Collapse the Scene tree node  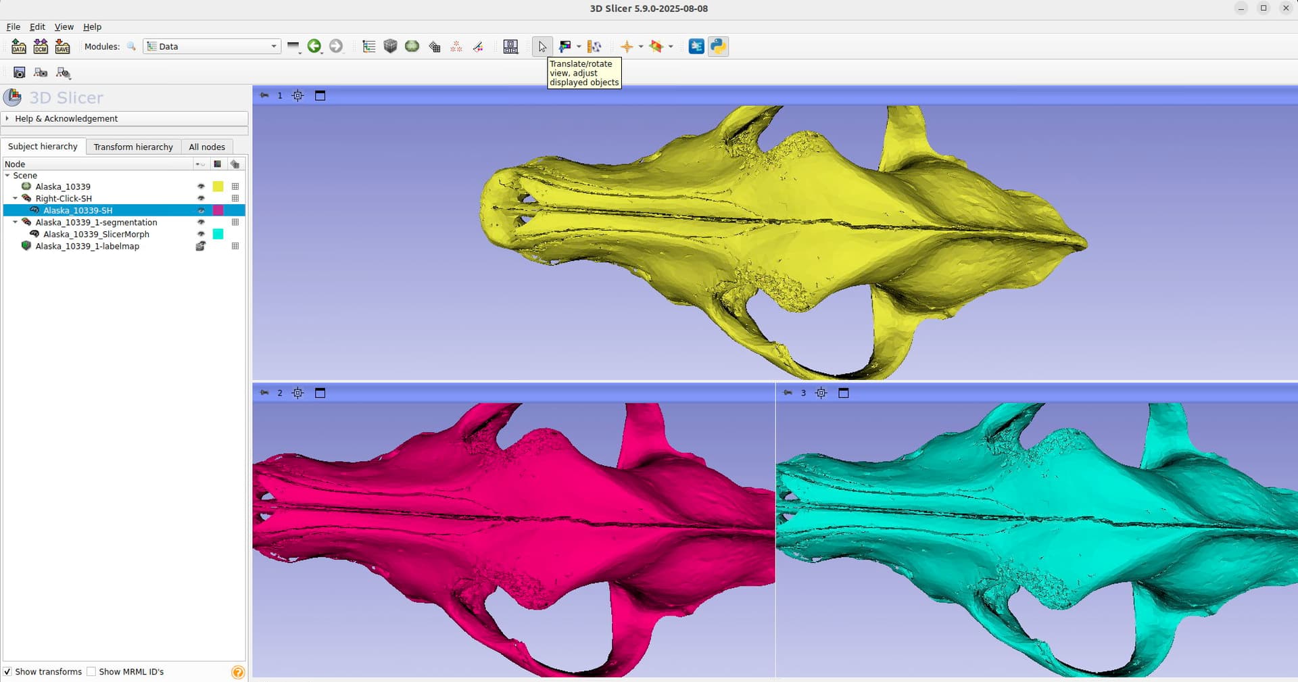click(x=7, y=175)
